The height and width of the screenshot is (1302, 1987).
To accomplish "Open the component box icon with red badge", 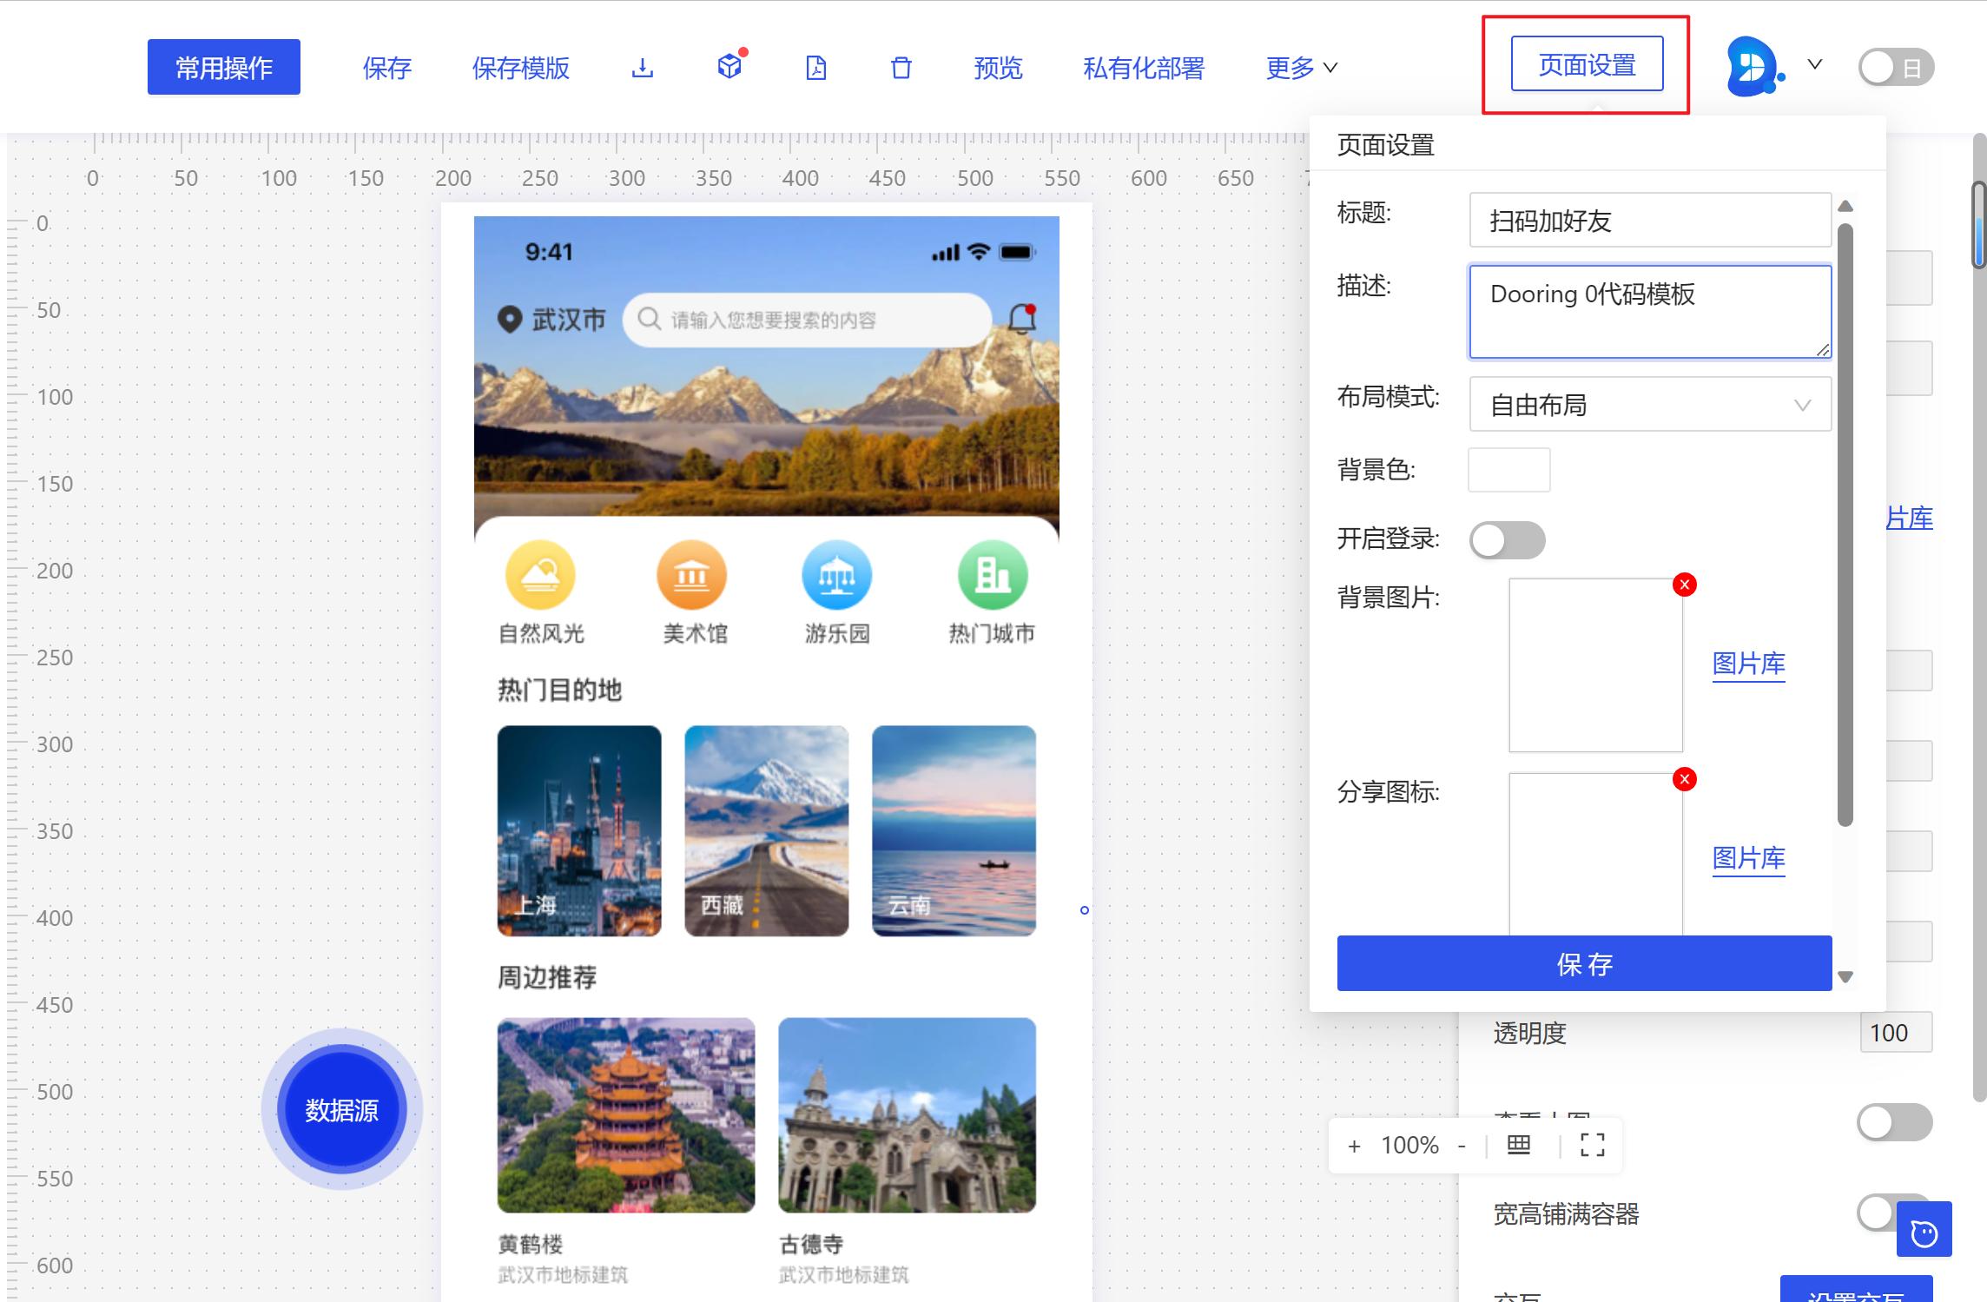I will point(729,67).
